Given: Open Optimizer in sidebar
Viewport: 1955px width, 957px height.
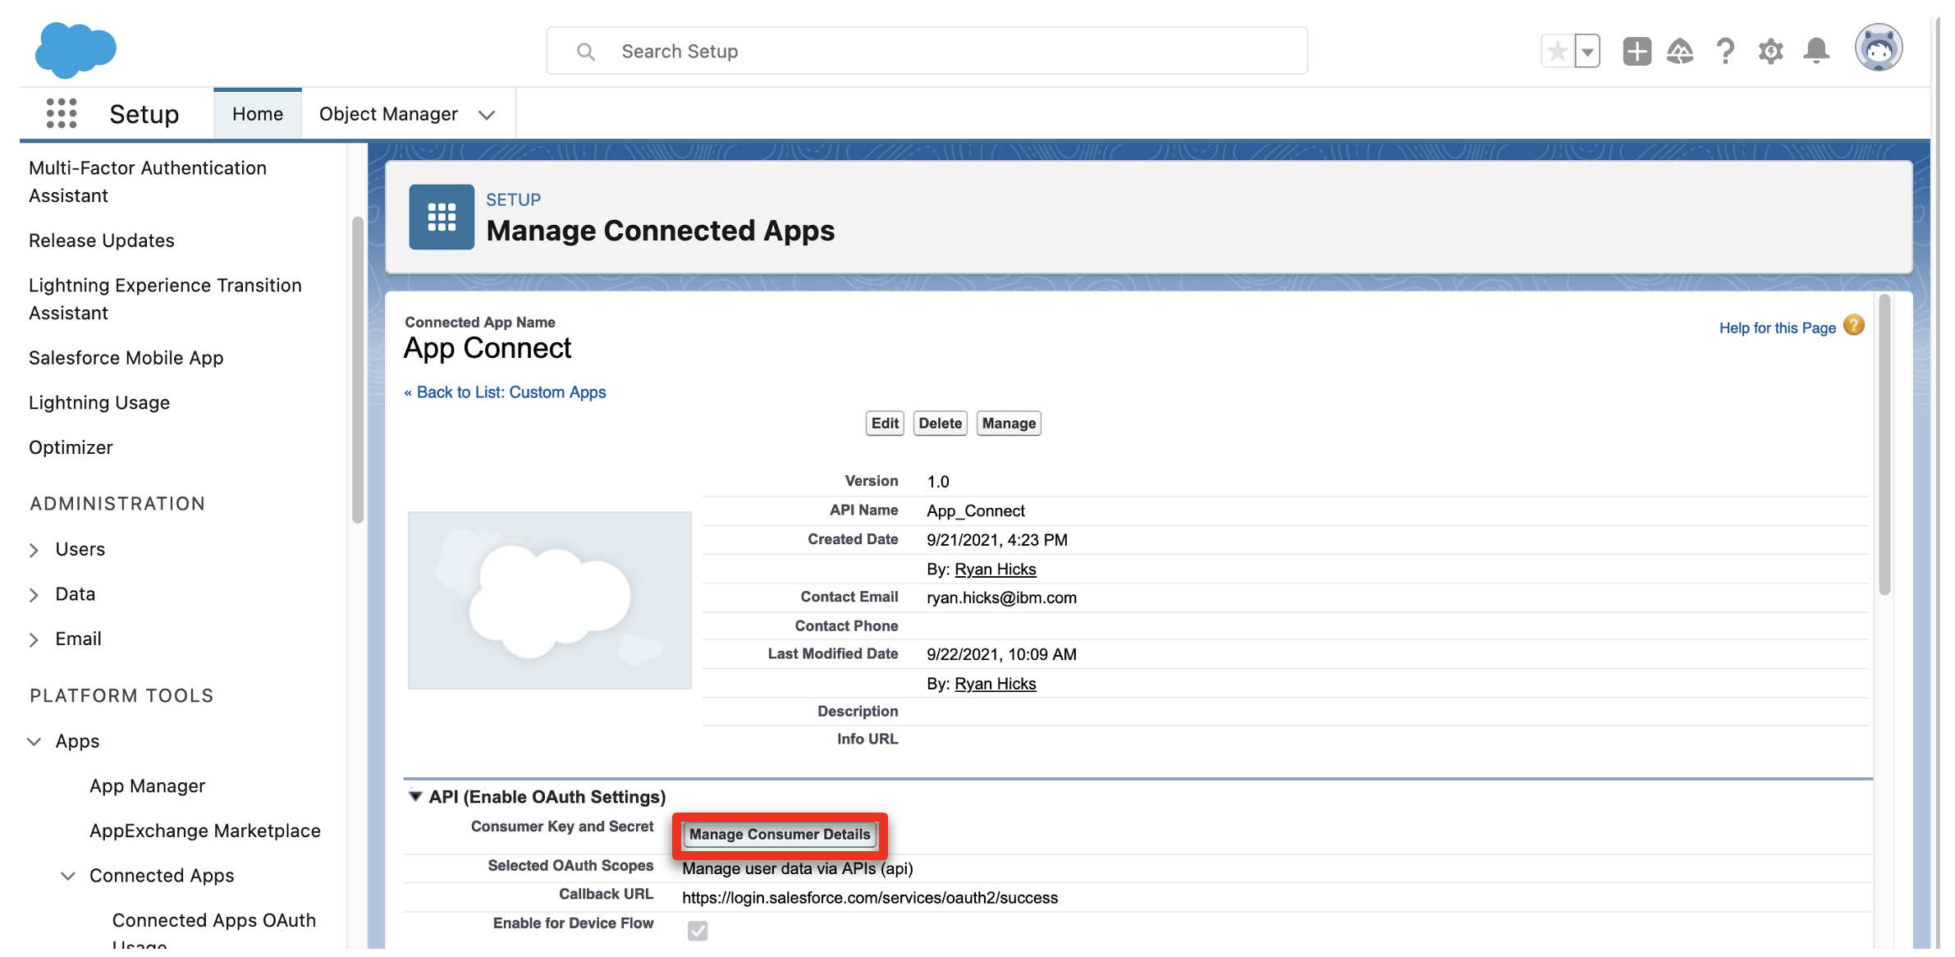Looking at the screenshot, I should (71, 447).
